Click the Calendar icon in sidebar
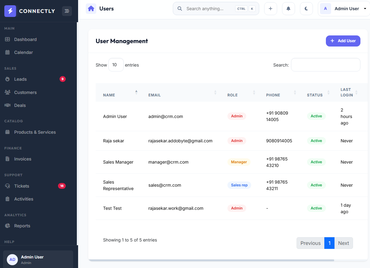The height and width of the screenshot is (268, 370). tap(7, 52)
